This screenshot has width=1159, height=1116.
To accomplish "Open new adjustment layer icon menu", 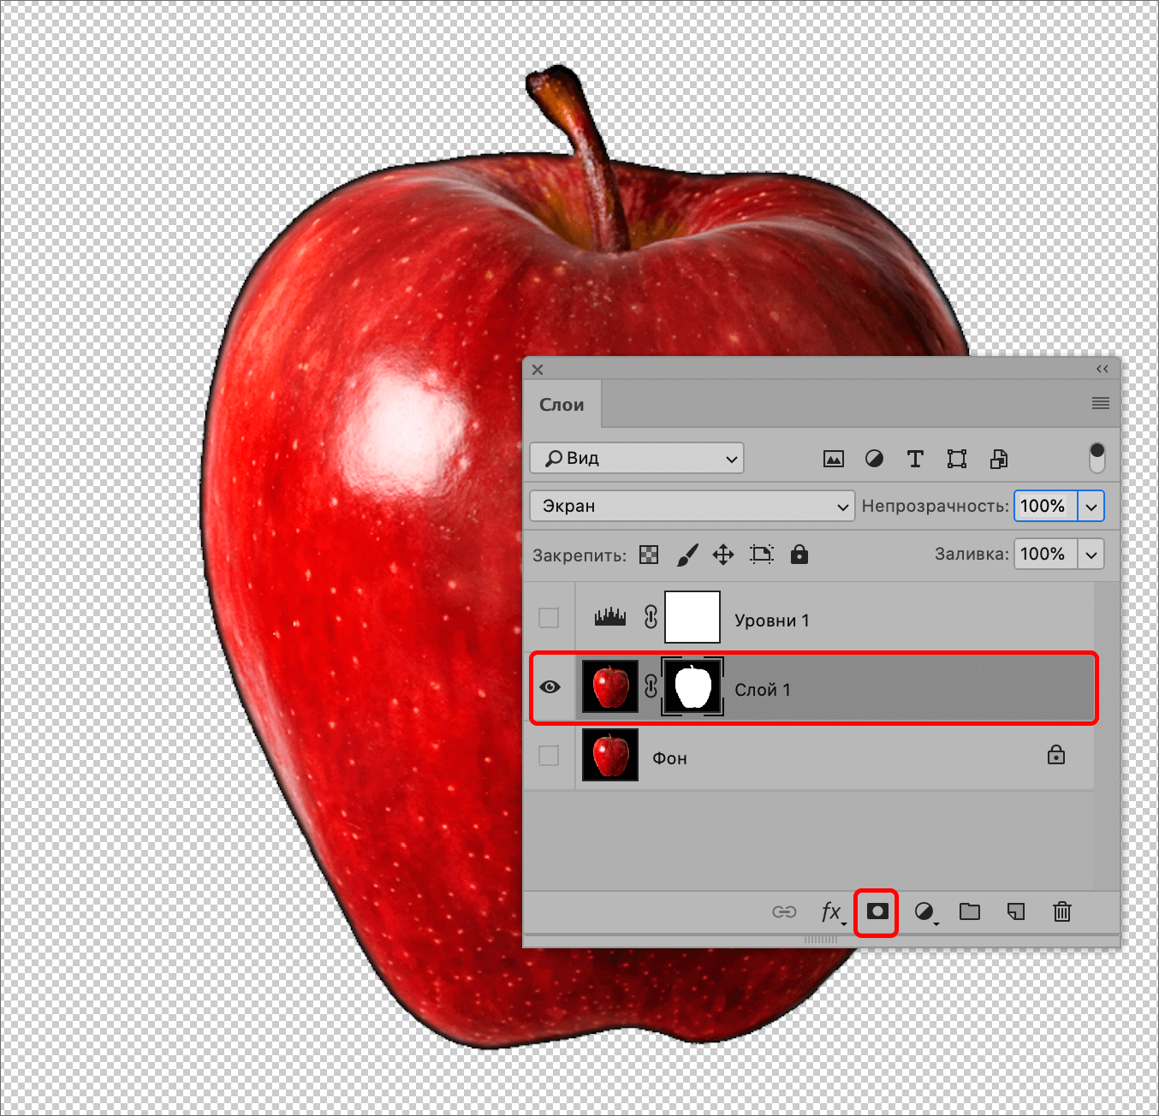I will (x=924, y=912).
